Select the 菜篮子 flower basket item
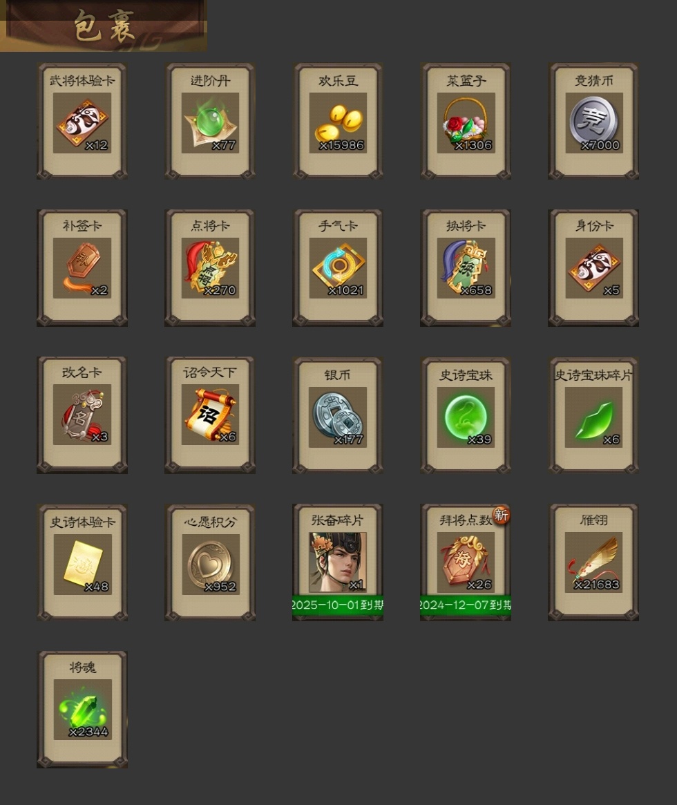Screen dimensions: 677x805 (x=466, y=121)
